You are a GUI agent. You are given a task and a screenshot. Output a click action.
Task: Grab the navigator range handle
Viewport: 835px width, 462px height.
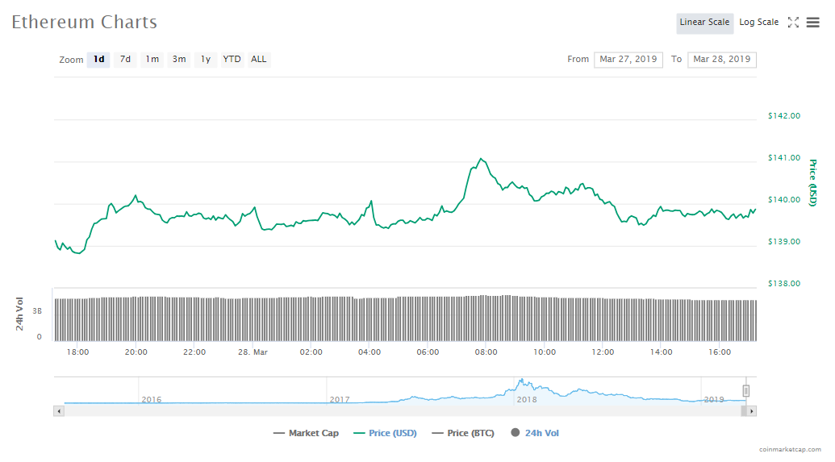pyautogui.click(x=746, y=391)
